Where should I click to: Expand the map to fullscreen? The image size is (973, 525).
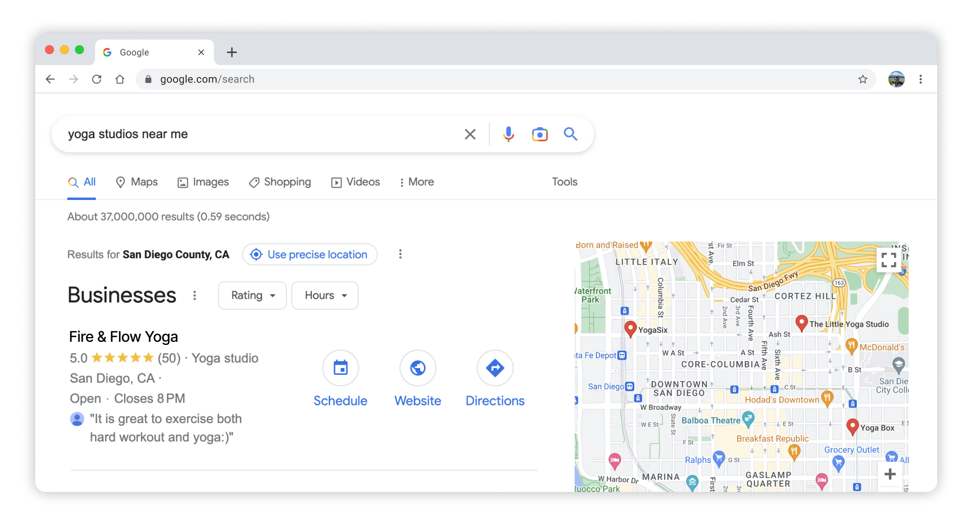888,260
